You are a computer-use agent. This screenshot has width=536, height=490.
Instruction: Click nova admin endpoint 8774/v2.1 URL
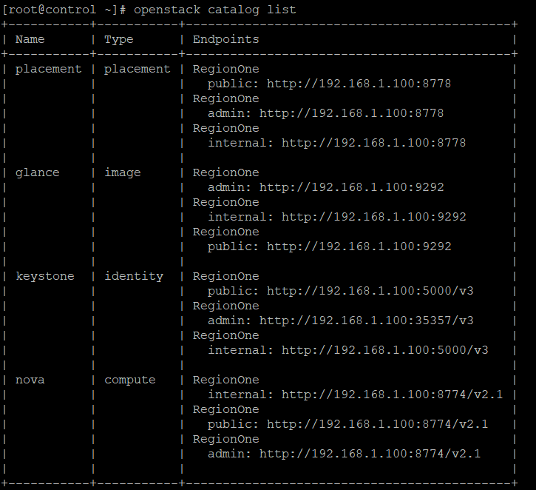pos(370,454)
